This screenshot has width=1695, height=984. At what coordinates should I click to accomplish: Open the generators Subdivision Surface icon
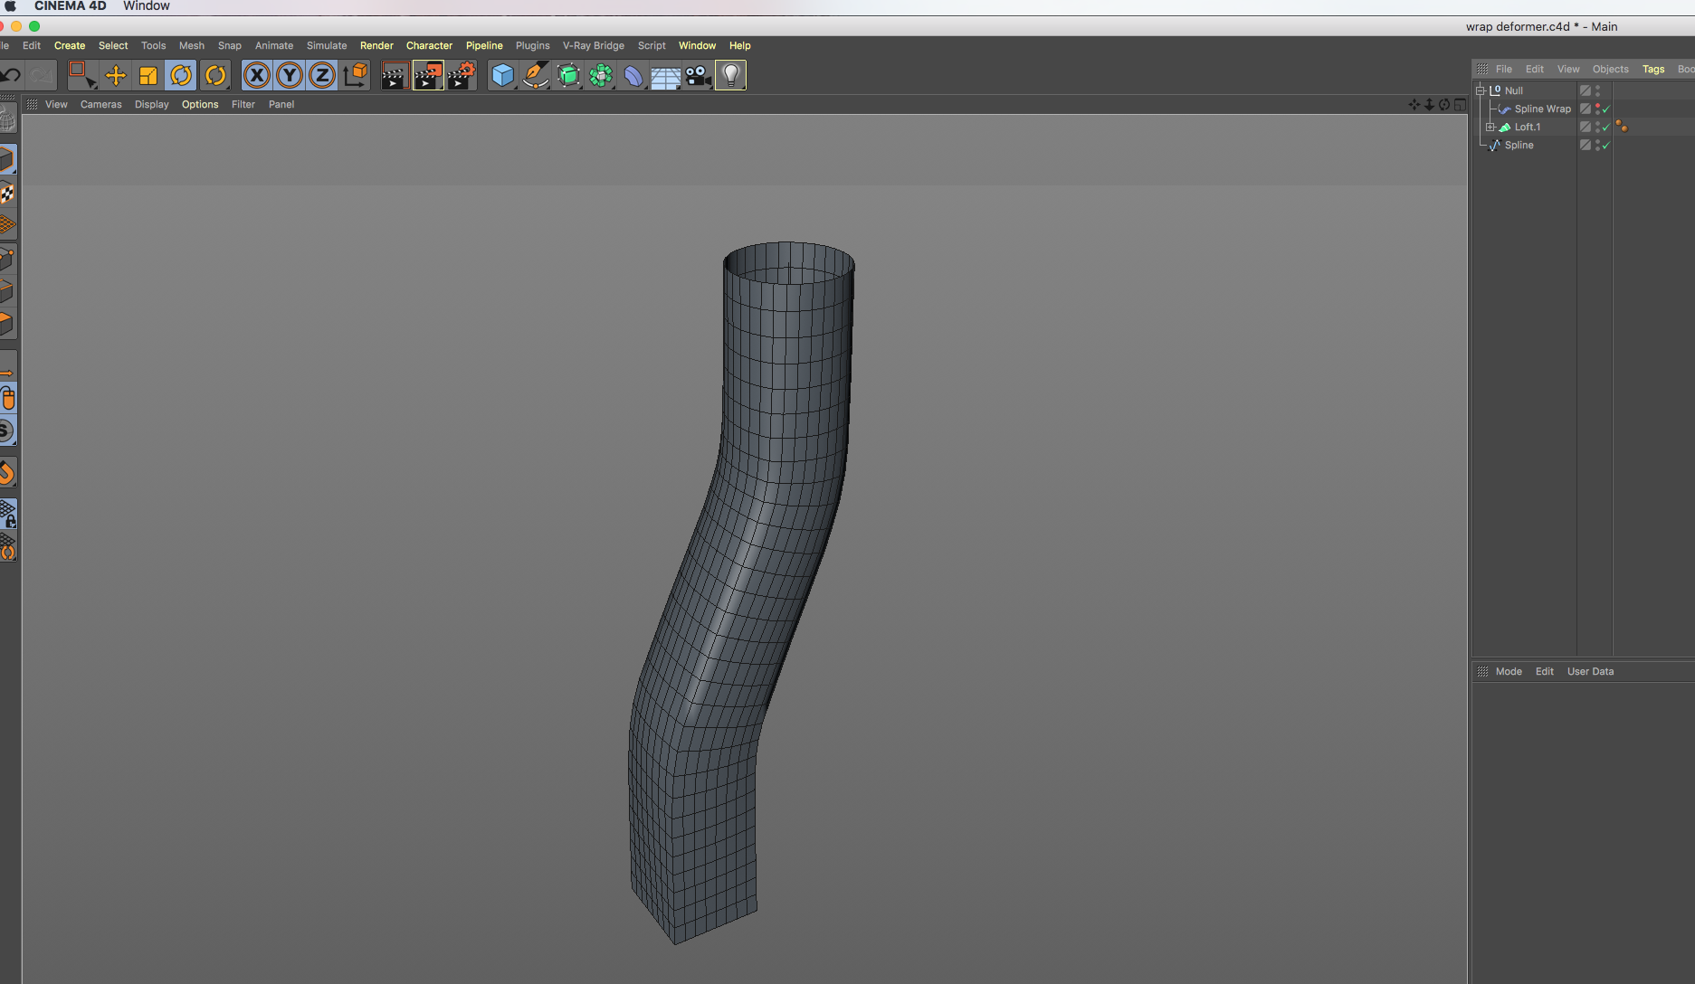568,75
